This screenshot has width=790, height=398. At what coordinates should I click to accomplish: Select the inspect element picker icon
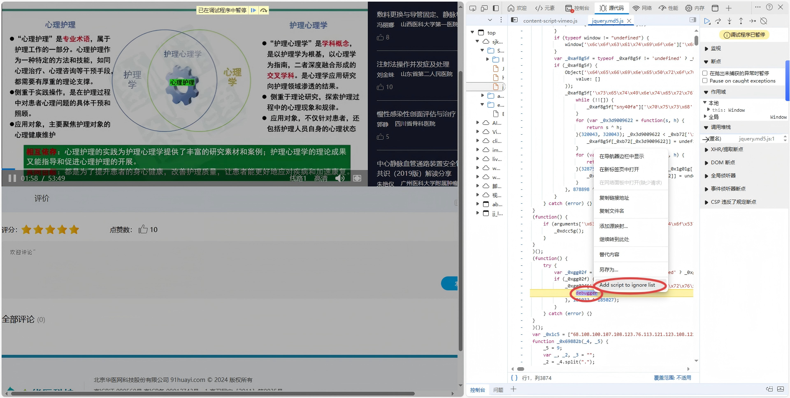[x=473, y=8]
